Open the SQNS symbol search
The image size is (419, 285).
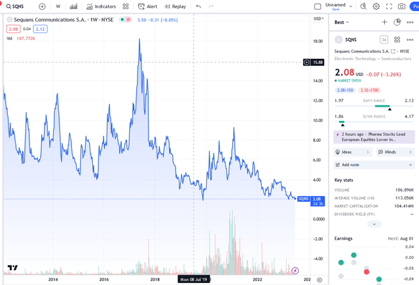(x=15, y=7)
